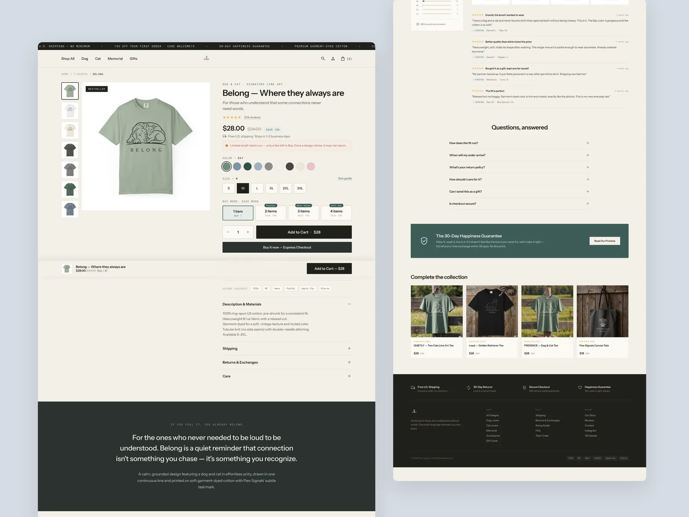Click Read Our Promise button
Image resolution: width=689 pixels, height=517 pixels.
coord(605,241)
